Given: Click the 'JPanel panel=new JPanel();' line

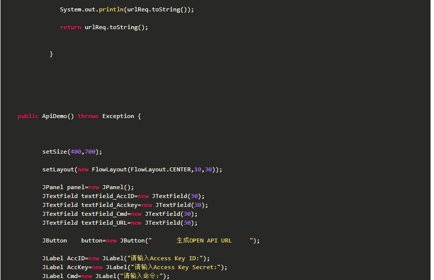Looking at the screenshot, I should 88,187.
